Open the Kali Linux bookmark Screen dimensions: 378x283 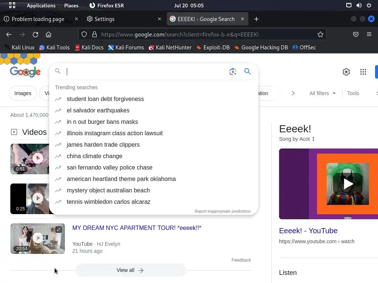[20, 48]
